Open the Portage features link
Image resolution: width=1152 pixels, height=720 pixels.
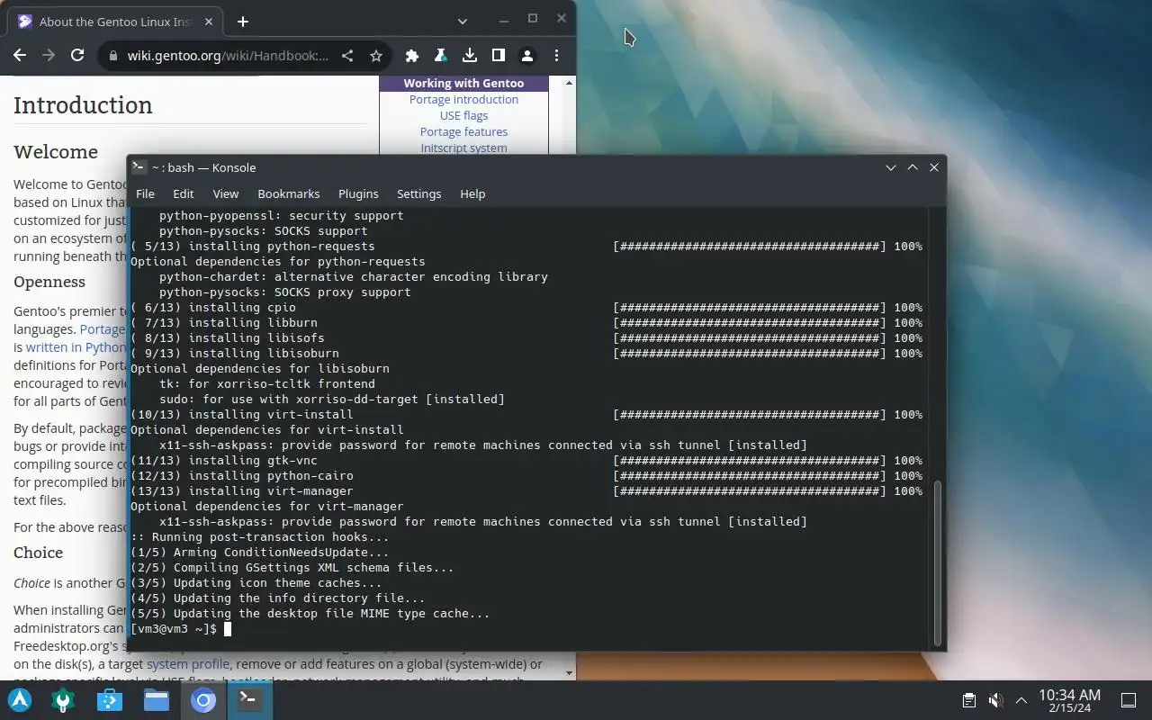(463, 131)
